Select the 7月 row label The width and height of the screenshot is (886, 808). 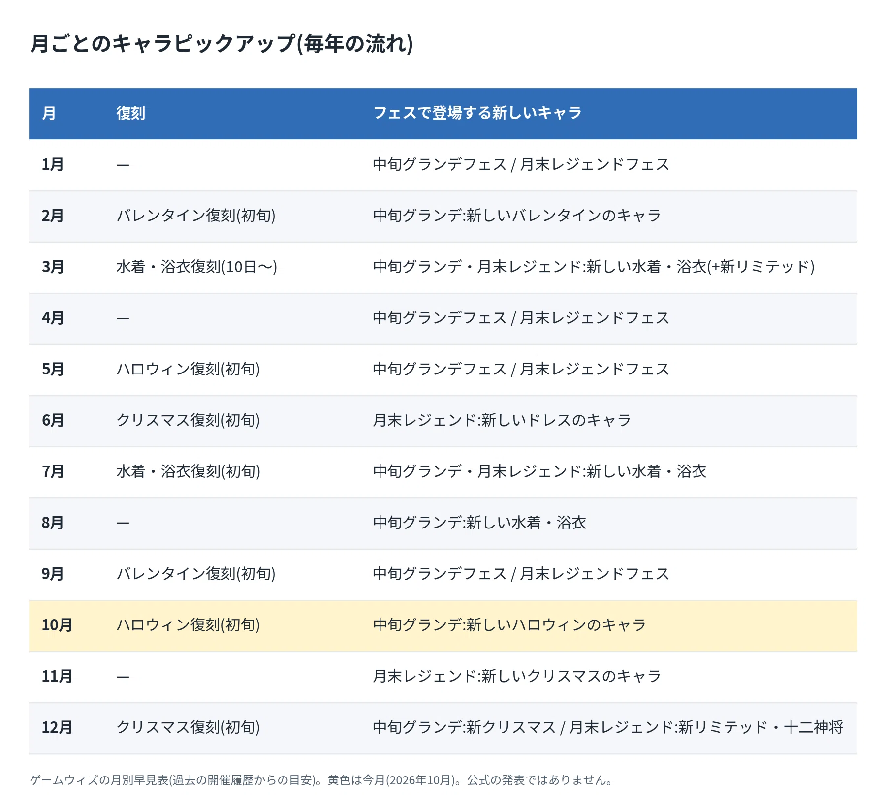[x=53, y=471]
